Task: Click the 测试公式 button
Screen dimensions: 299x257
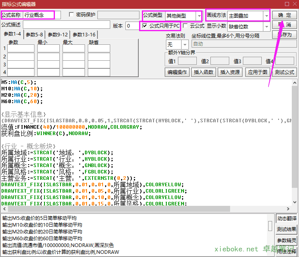Action: (284, 72)
